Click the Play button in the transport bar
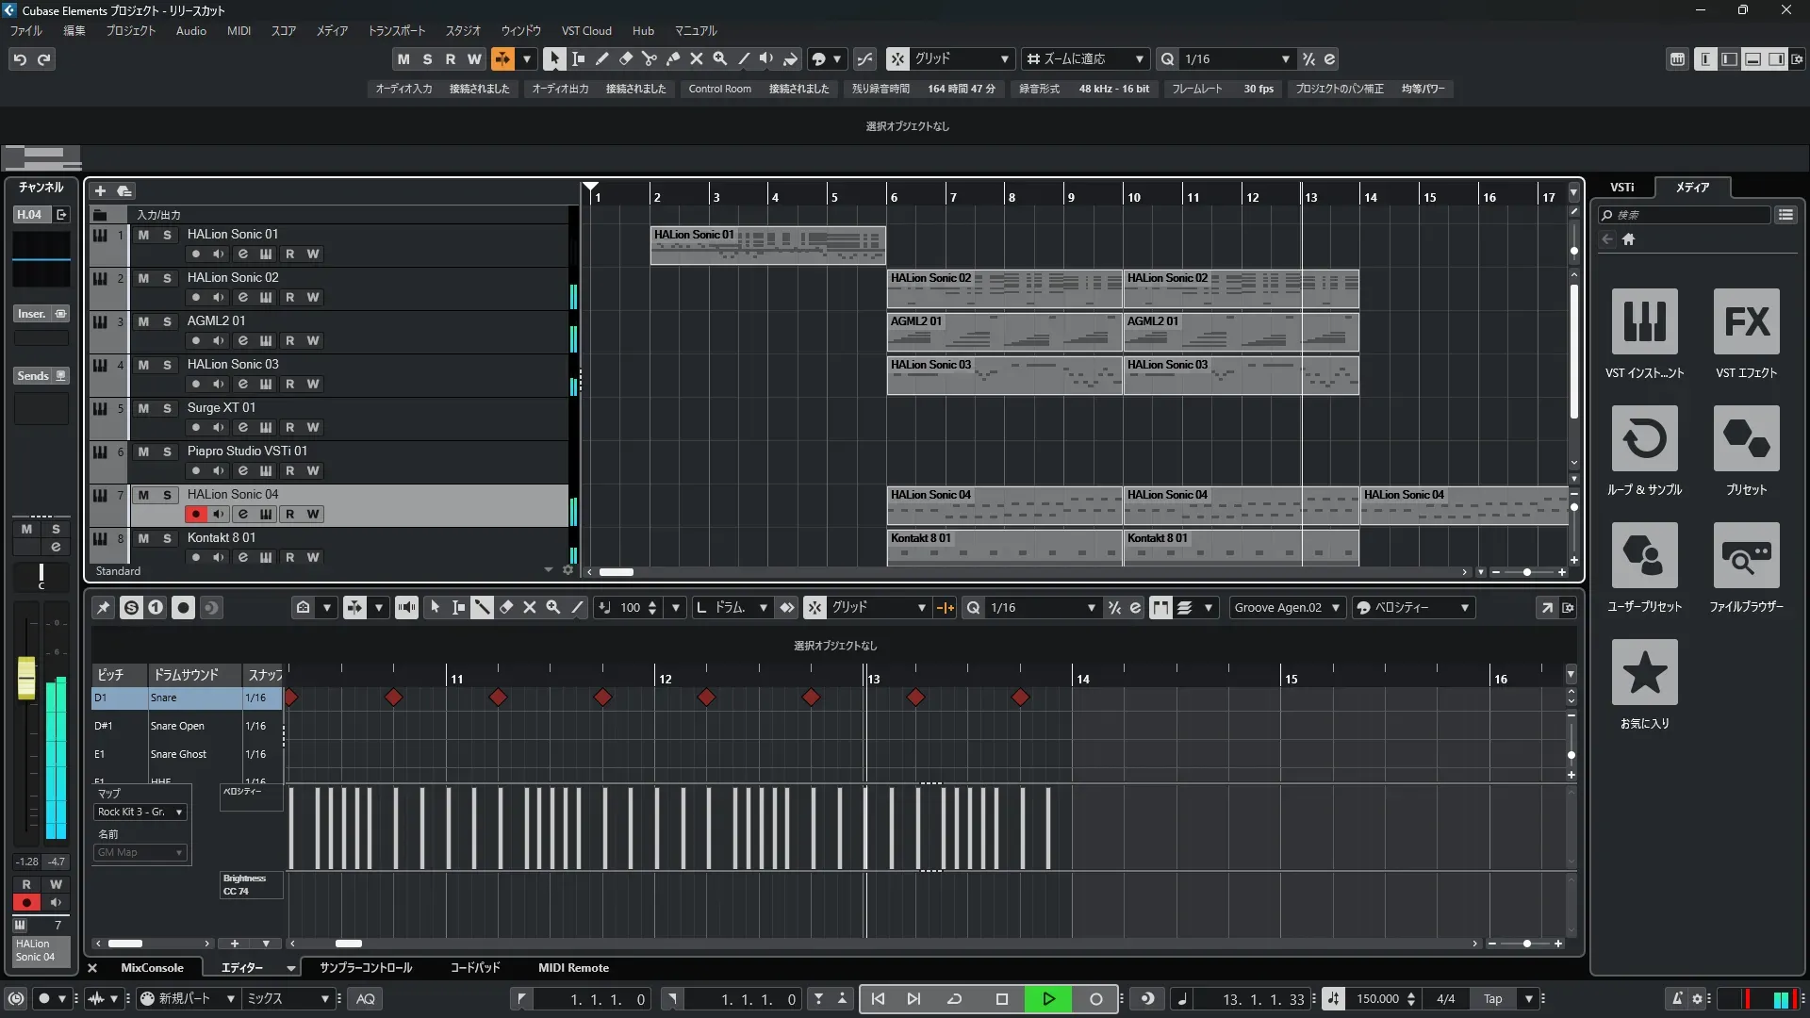Viewport: 1810px width, 1018px height. 1048,999
